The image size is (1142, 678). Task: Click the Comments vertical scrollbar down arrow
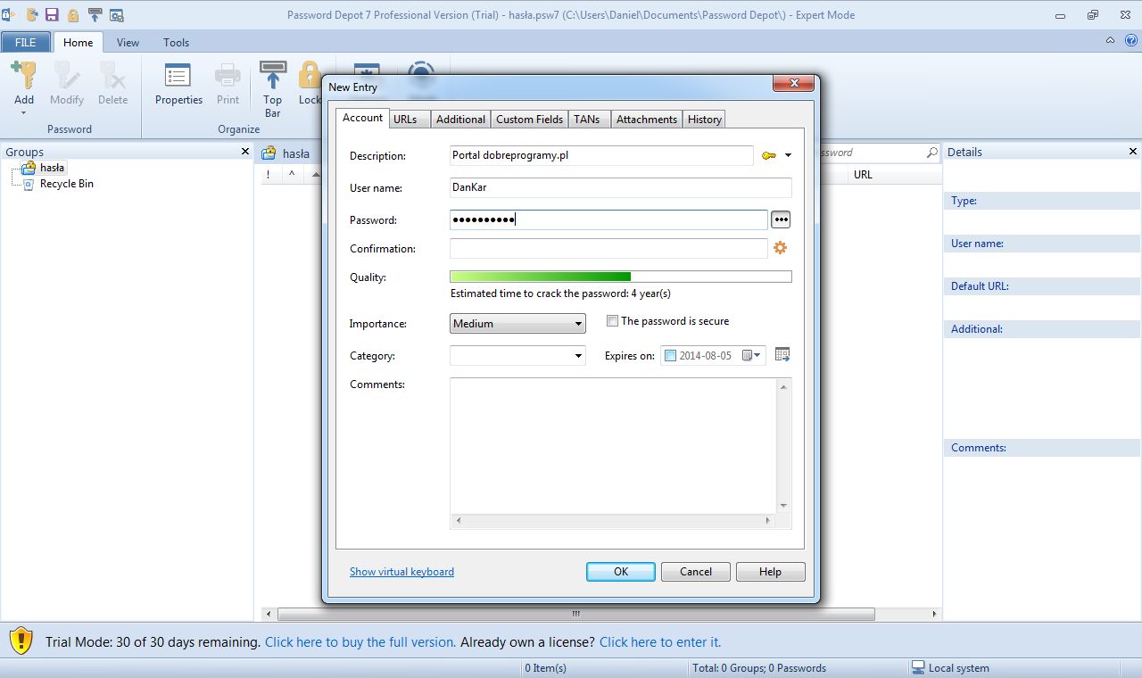[784, 506]
